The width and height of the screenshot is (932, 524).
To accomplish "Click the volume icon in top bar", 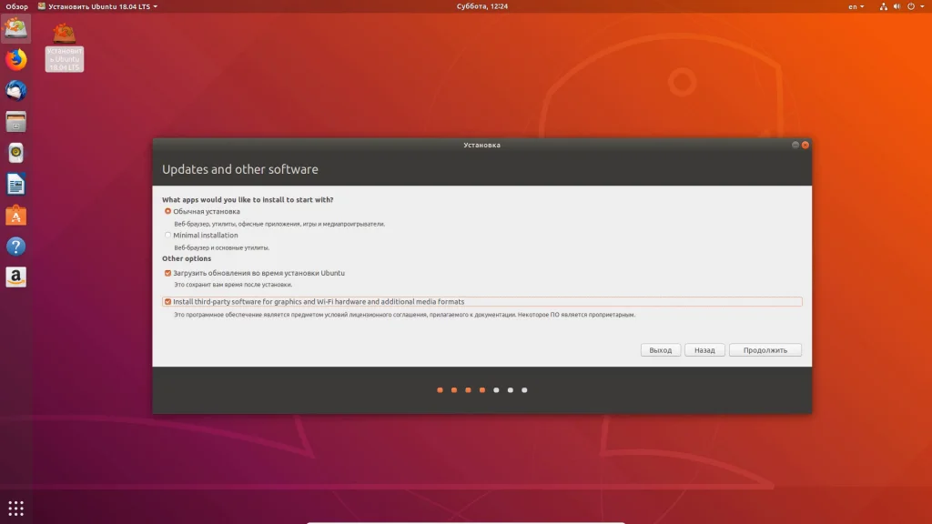I will pos(897,6).
